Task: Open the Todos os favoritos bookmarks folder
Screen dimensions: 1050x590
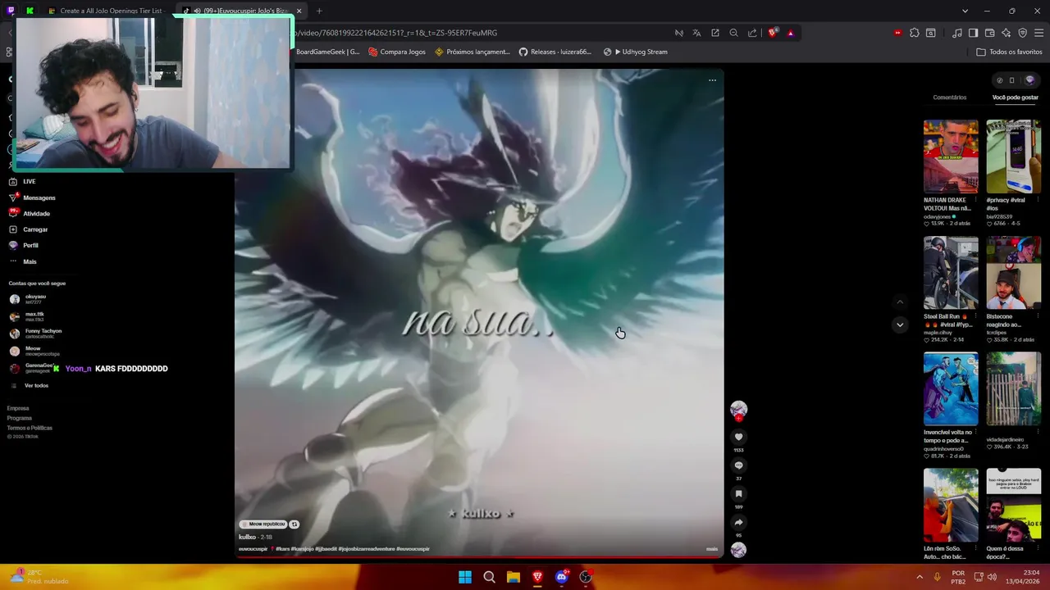Action: coord(1009,52)
